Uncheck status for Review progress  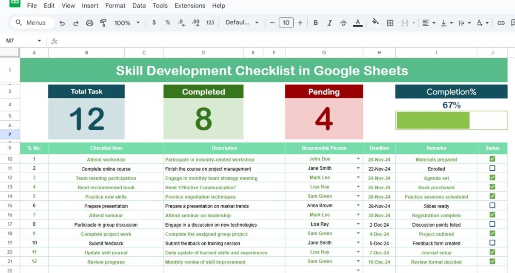click(x=492, y=262)
